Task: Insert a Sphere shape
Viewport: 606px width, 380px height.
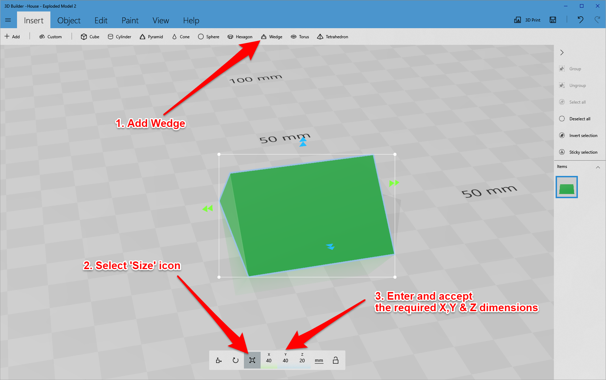Action: (208, 37)
